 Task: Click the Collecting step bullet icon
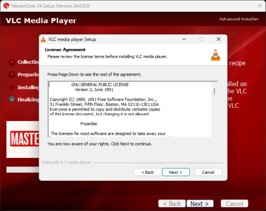pos(12,62)
